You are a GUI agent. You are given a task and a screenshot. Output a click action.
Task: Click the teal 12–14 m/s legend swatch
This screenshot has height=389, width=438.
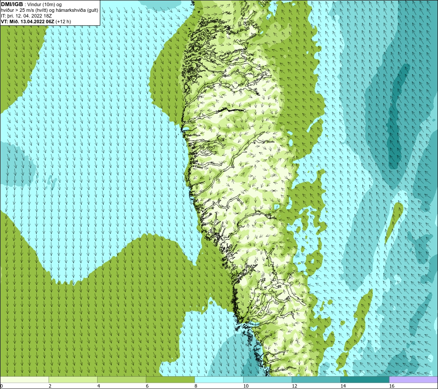click(x=316, y=379)
